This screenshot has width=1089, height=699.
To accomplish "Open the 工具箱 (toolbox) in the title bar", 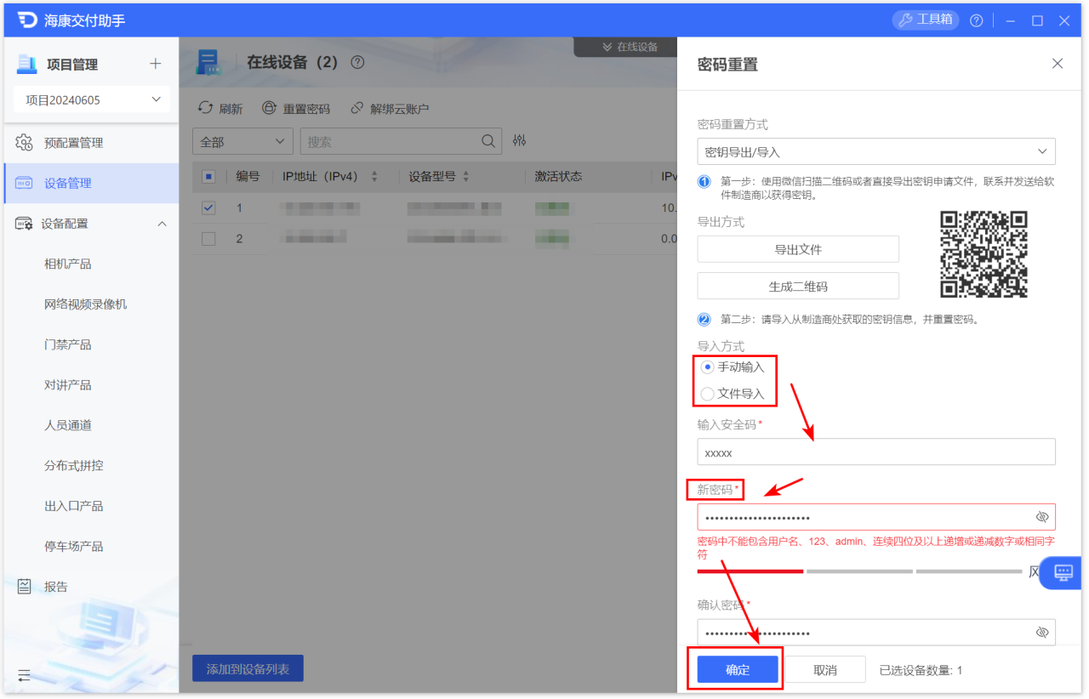I will [925, 20].
